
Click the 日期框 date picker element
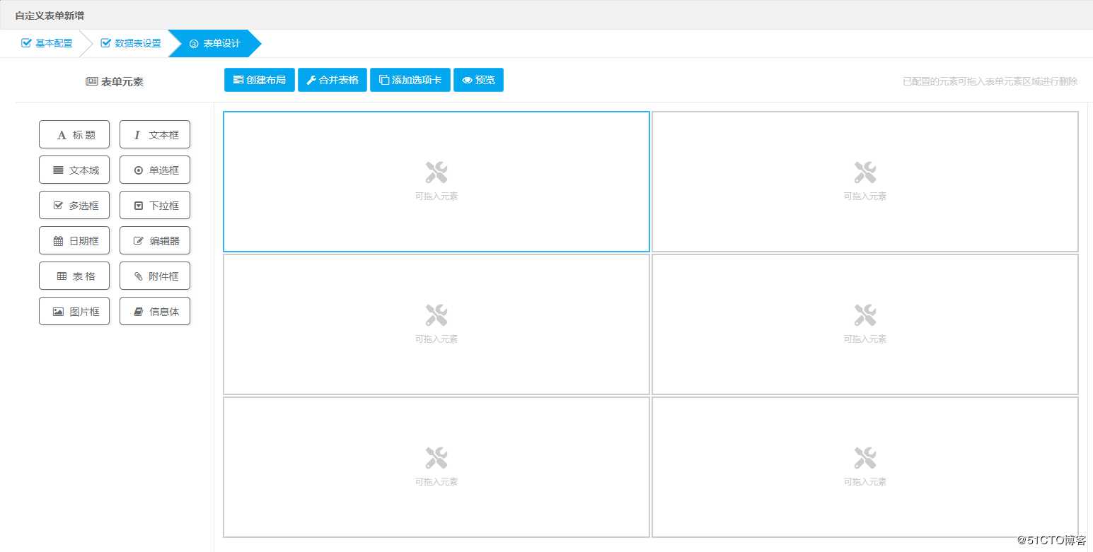[x=74, y=240]
